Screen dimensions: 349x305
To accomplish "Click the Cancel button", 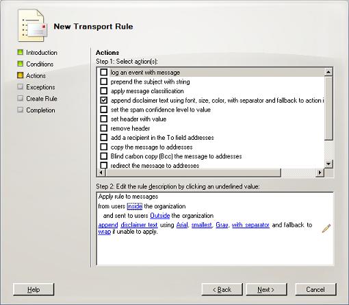I will point(315,289).
